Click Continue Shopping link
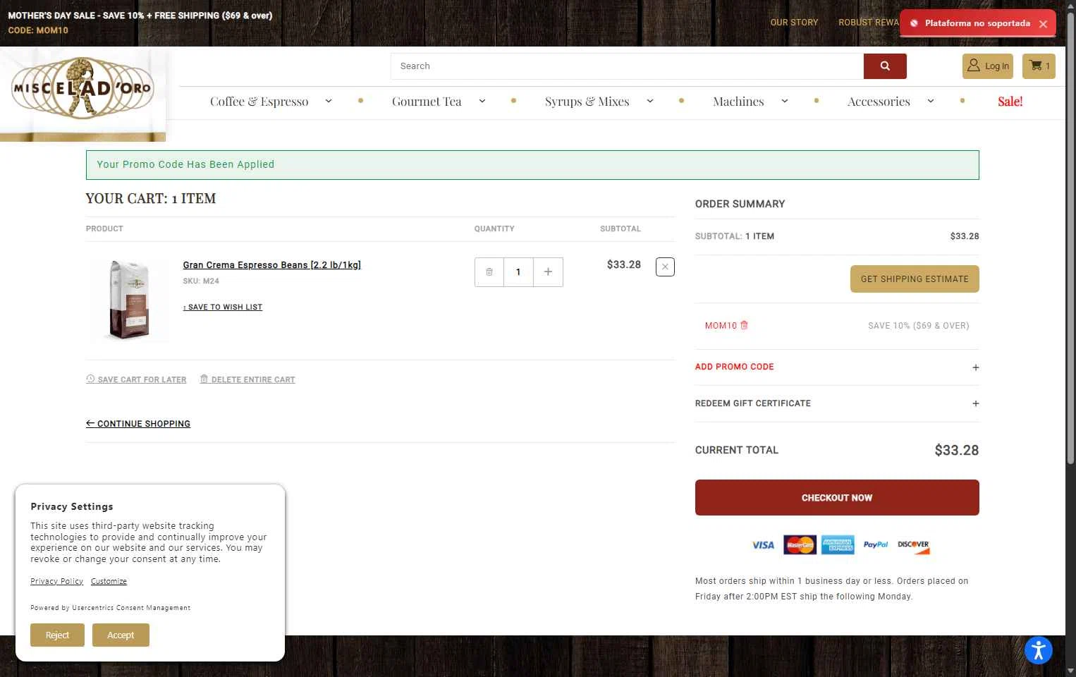The height and width of the screenshot is (677, 1076). (138, 424)
